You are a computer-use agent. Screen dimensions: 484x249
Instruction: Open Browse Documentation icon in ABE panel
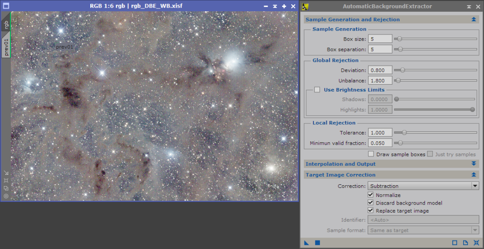(x=465, y=242)
